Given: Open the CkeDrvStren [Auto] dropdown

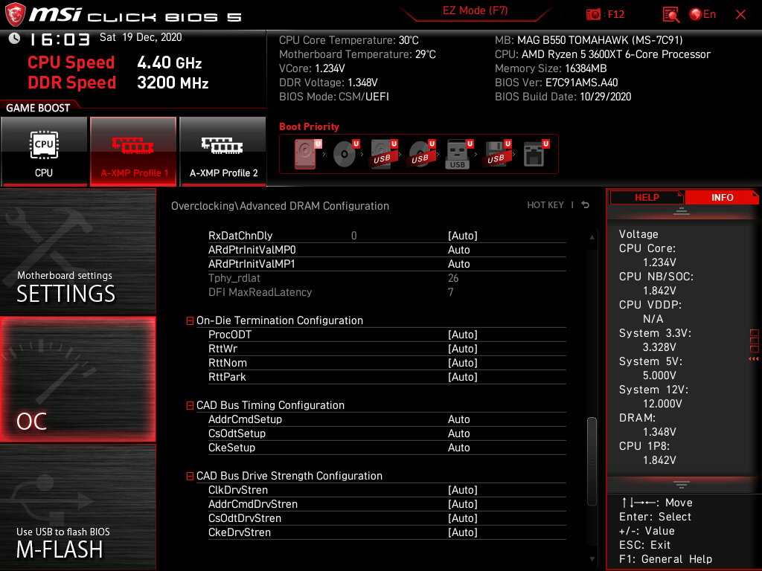Looking at the screenshot, I should pos(463,532).
